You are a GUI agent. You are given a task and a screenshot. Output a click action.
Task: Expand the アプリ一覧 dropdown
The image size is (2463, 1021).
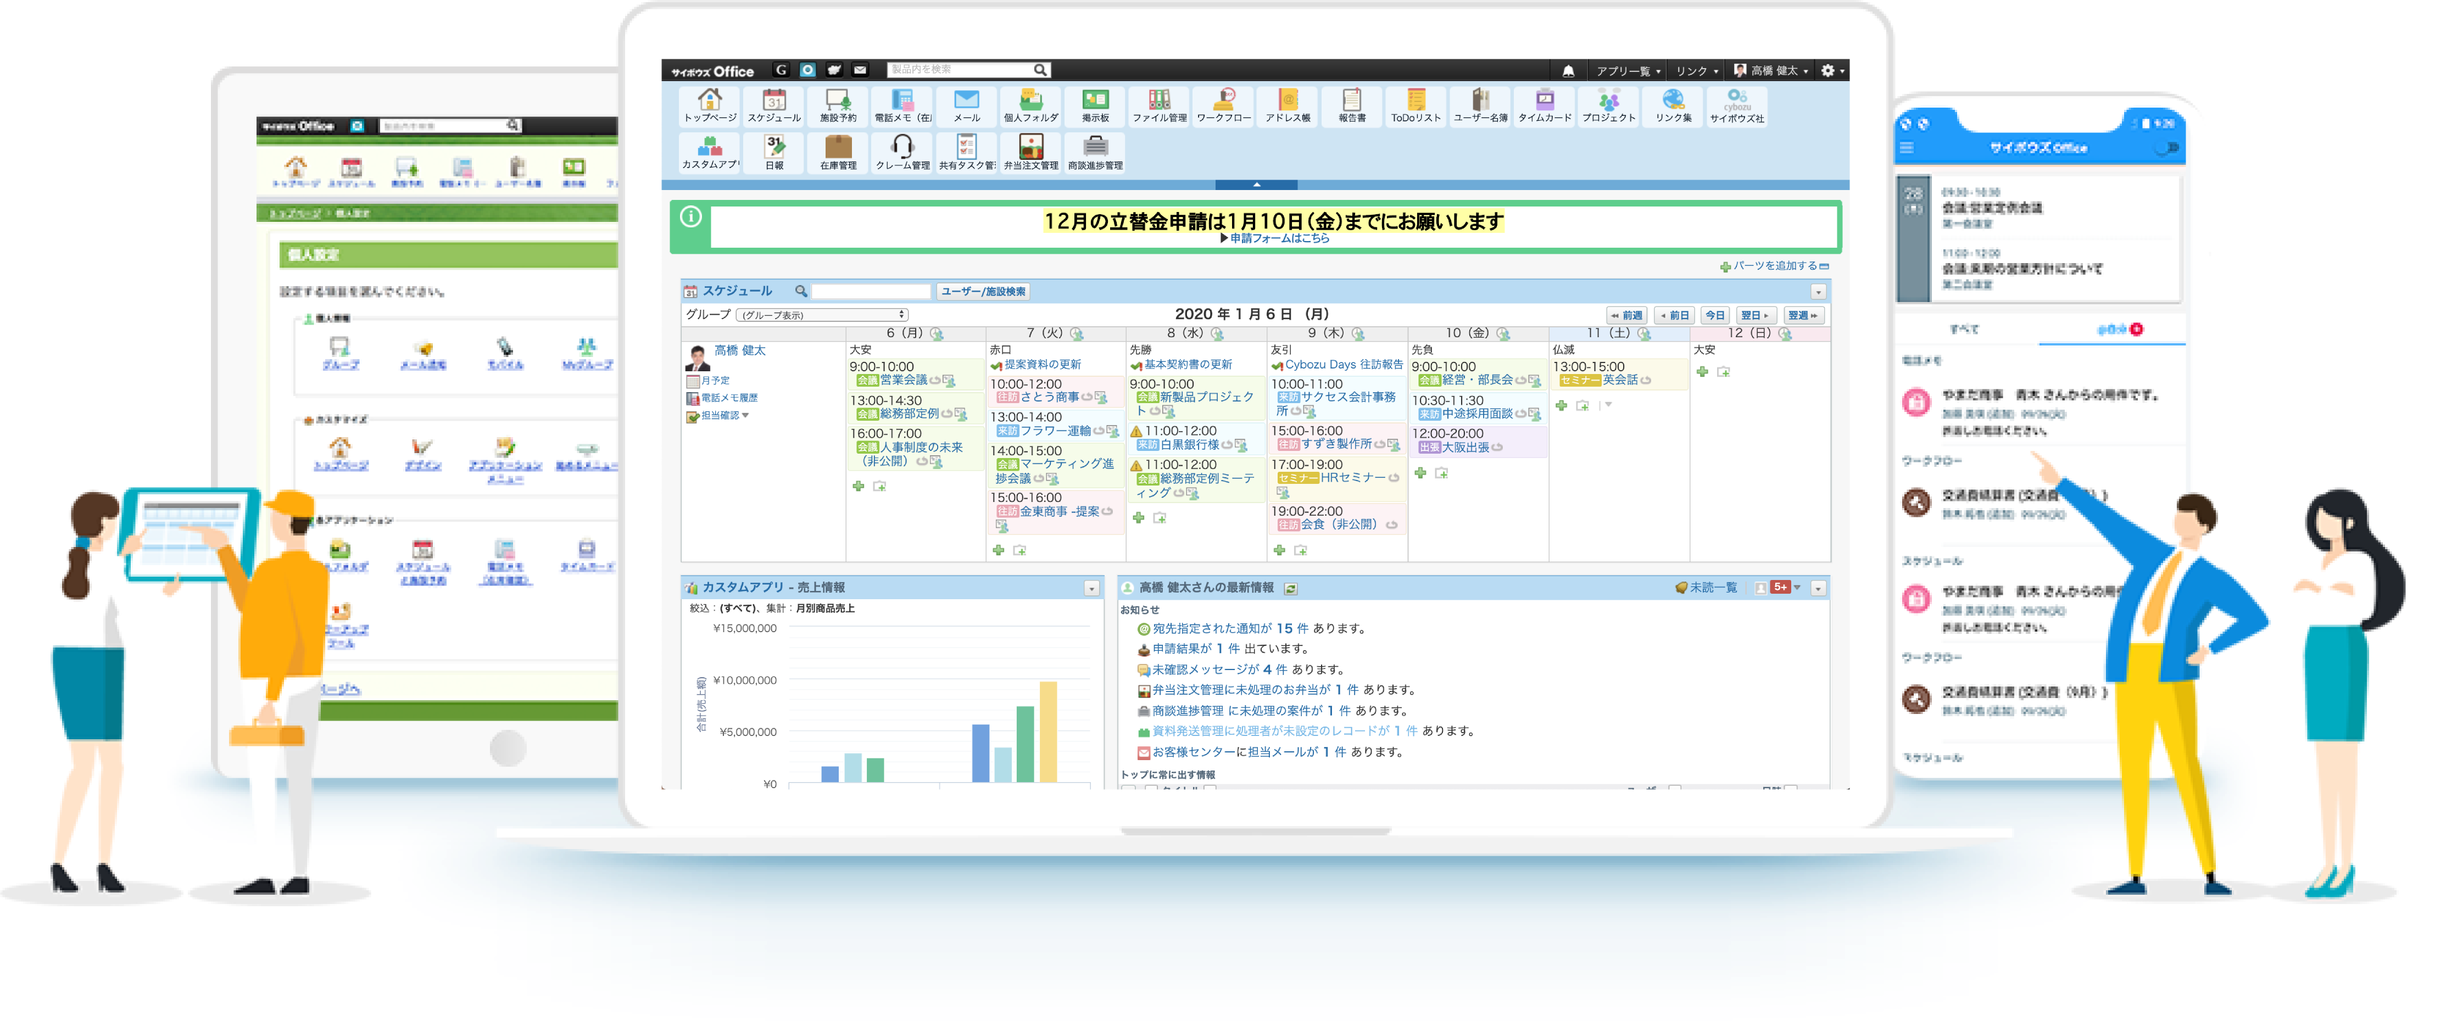pyautogui.click(x=1628, y=71)
